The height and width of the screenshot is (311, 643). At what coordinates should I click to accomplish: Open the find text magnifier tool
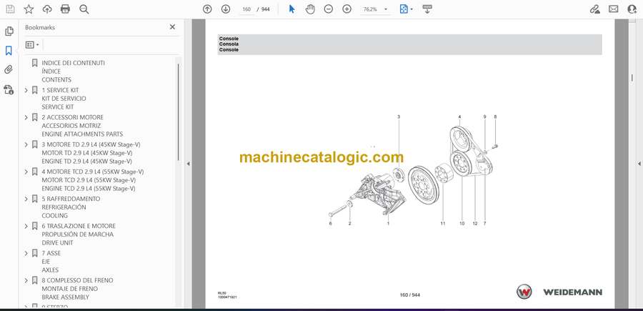(84, 9)
